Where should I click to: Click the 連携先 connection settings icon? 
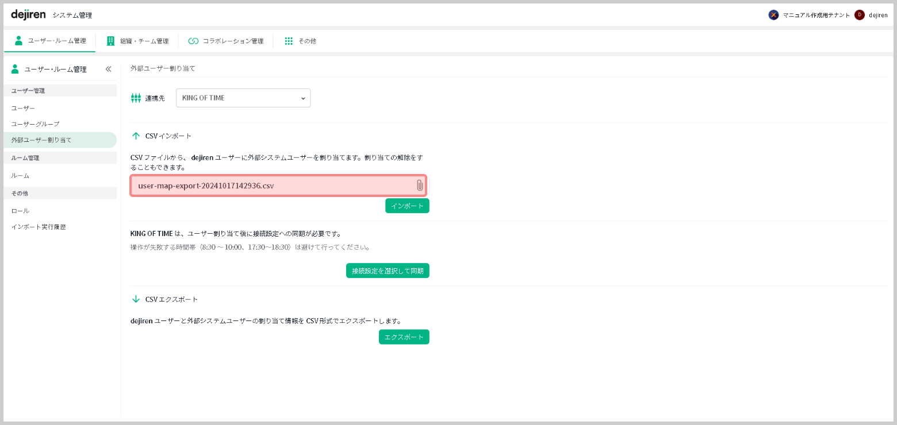tap(136, 98)
